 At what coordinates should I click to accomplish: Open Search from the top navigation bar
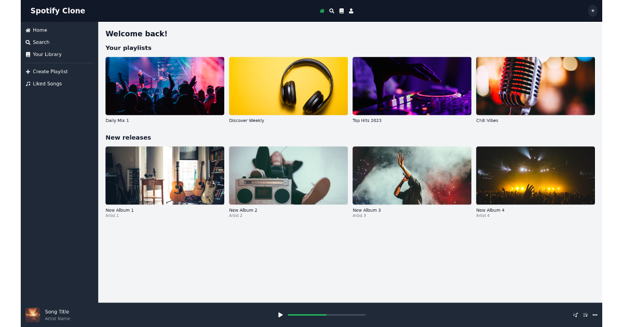[x=332, y=10]
